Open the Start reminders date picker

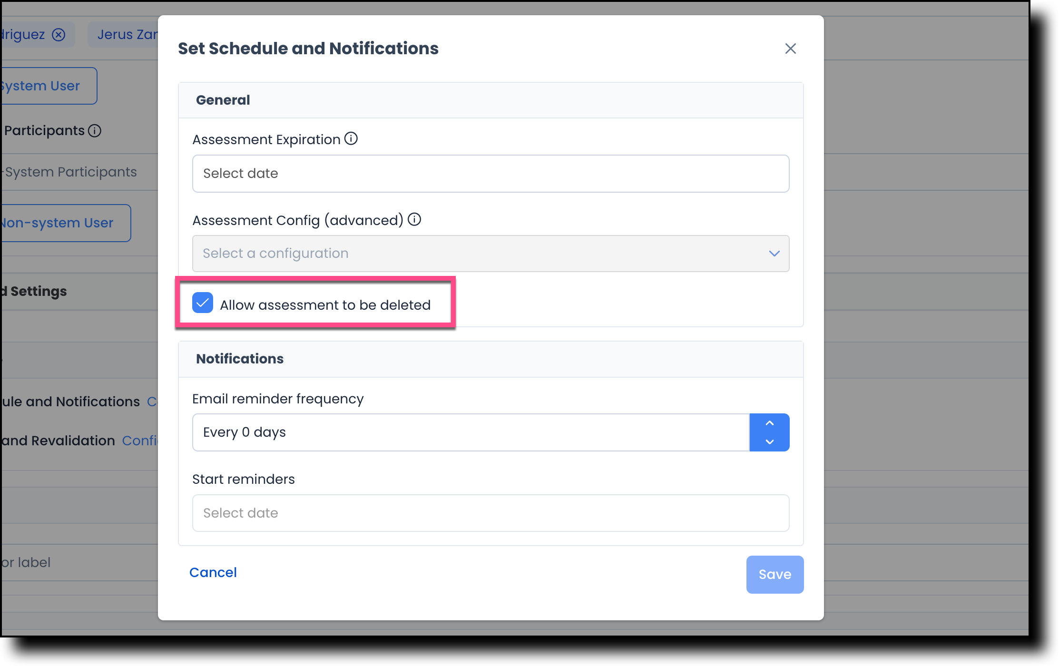click(490, 513)
